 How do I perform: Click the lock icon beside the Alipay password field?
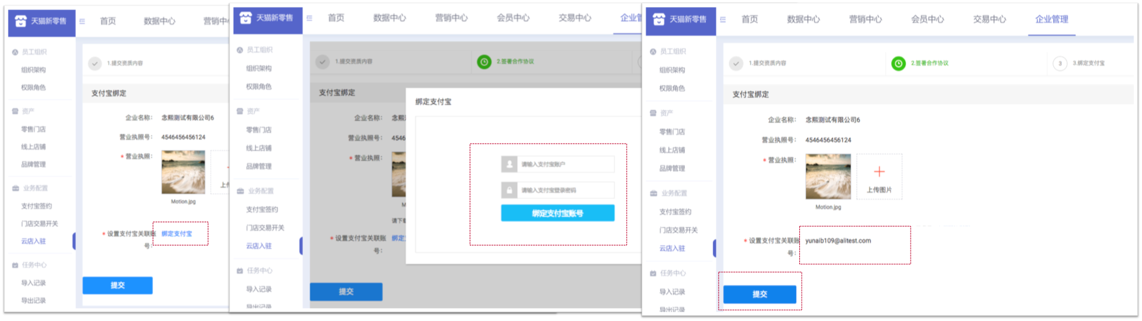pos(509,190)
